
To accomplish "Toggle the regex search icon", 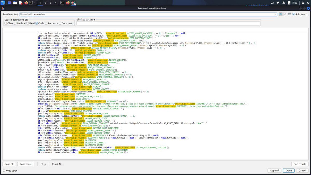I will (x=285, y=14).
